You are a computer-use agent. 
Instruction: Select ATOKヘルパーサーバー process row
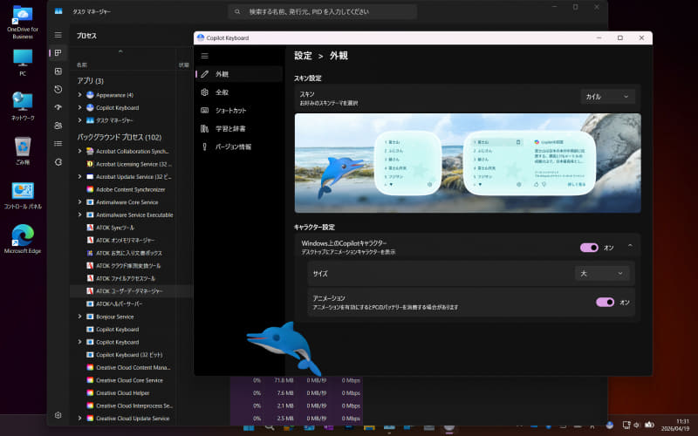click(131, 303)
